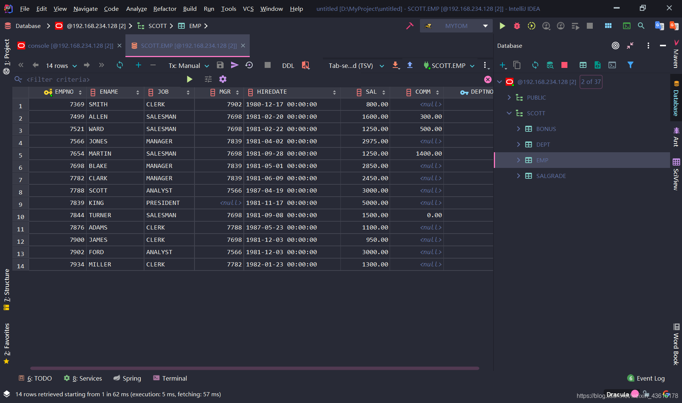The height and width of the screenshot is (403, 682).
Task: Open the Spring tool window
Action: coord(127,378)
